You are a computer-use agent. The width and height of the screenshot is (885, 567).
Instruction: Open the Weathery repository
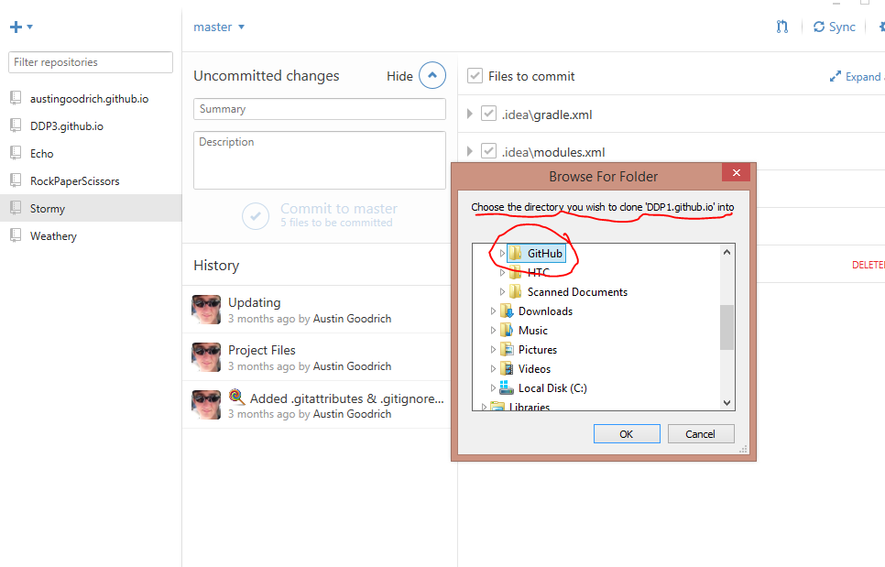[53, 236]
